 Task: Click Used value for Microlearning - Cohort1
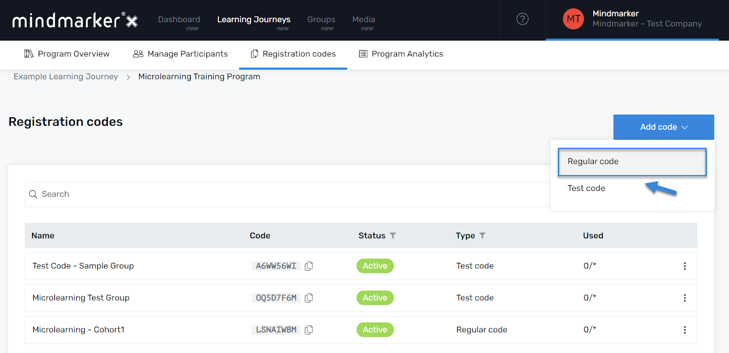coord(590,329)
